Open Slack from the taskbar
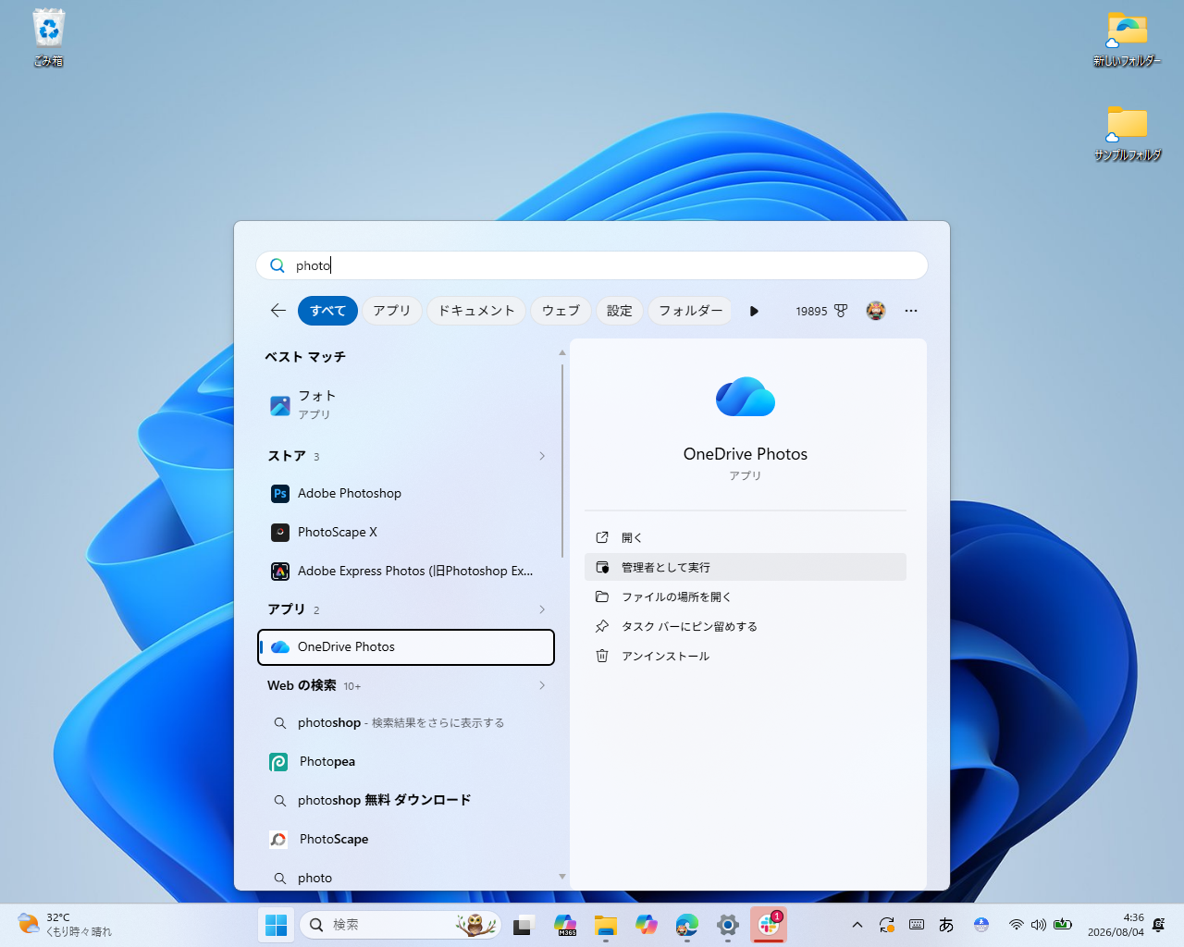Screen dimensions: 1184x947 [769, 925]
